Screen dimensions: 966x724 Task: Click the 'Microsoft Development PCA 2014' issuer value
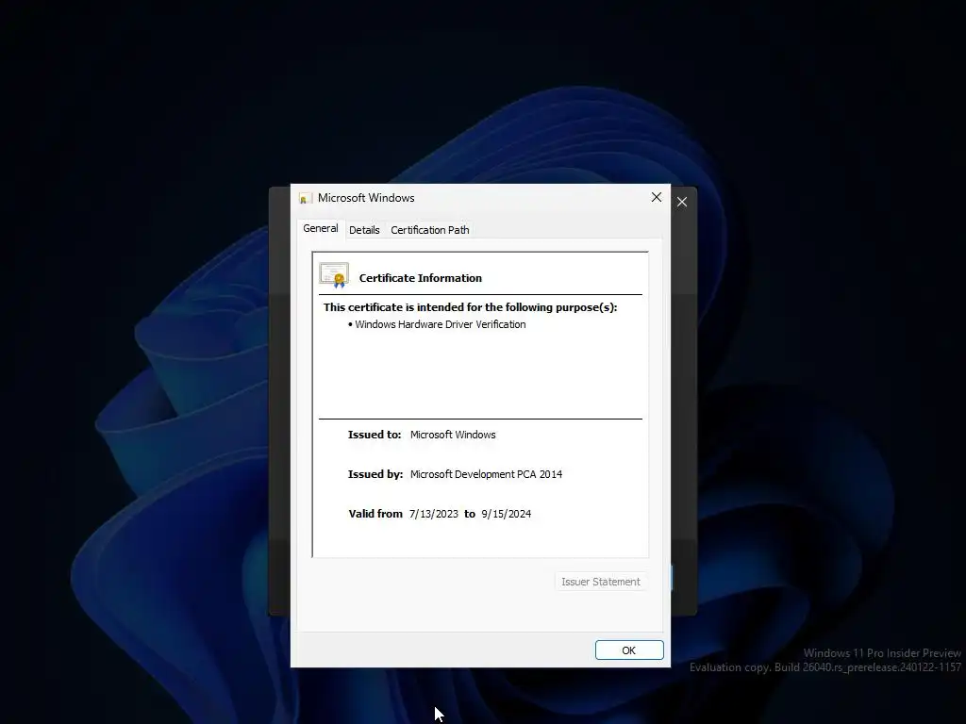click(486, 474)
